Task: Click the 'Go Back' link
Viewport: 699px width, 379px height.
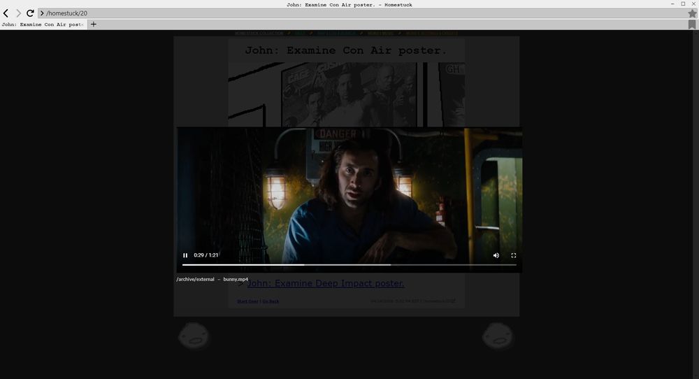Action: pyautogui.click(x=271, y=301)
